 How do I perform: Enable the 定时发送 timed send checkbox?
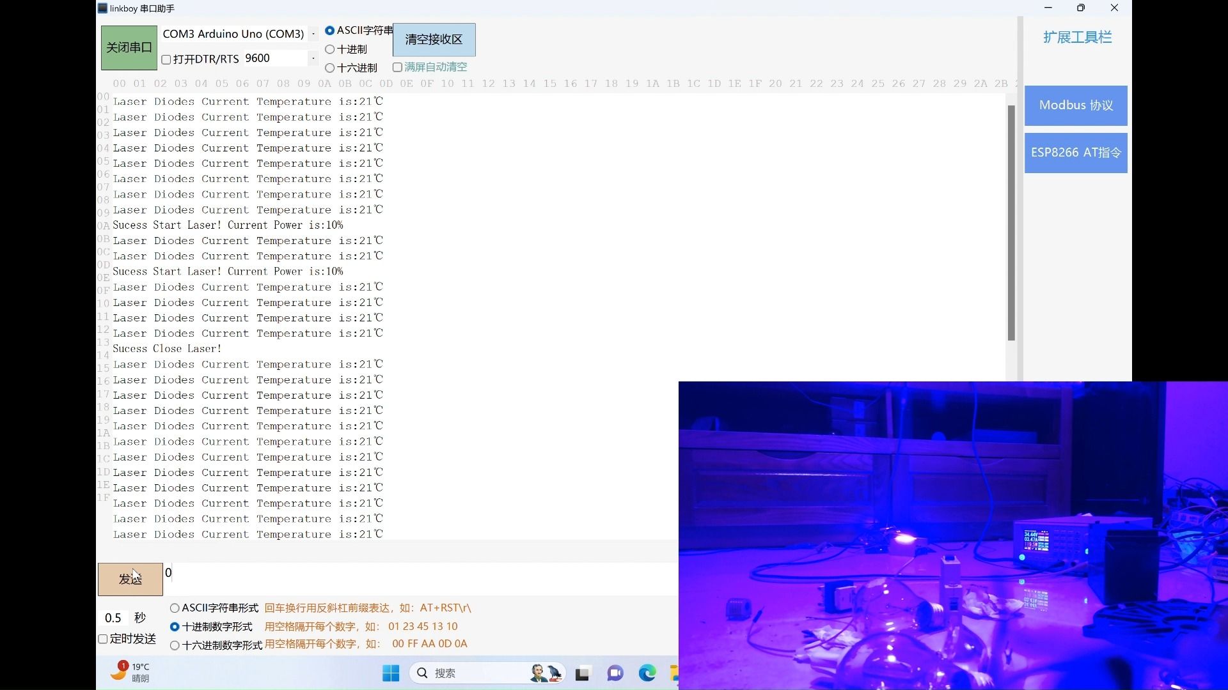pos(103,639)
